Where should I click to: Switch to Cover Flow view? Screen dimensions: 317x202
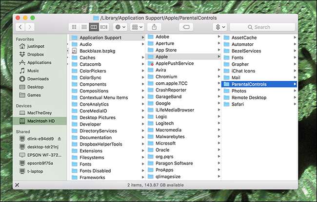click(x=104, y=27)
